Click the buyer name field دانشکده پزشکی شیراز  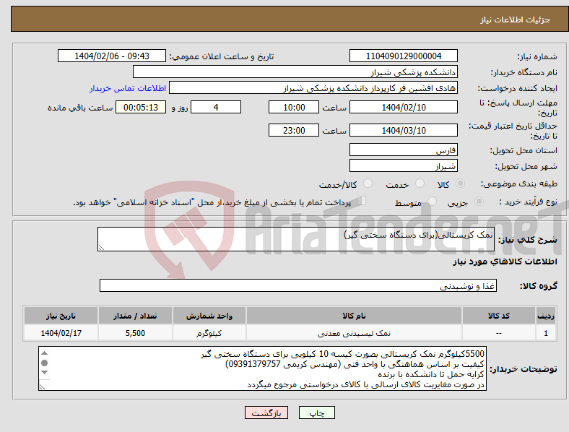tap(295, 72)
